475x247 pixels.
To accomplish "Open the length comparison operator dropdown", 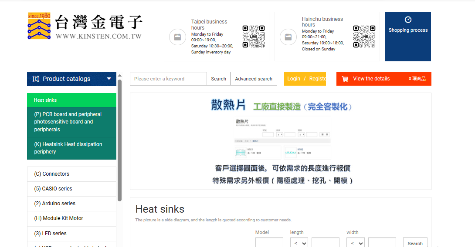I will click(299, 243).
